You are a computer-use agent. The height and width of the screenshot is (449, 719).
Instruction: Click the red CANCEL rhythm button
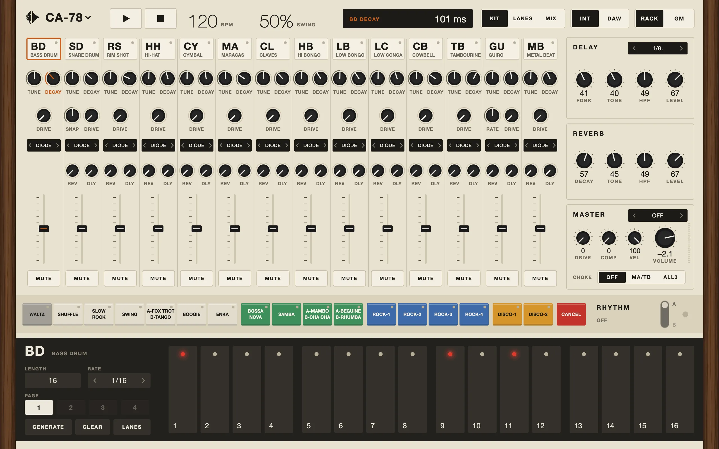coord(571,314)
